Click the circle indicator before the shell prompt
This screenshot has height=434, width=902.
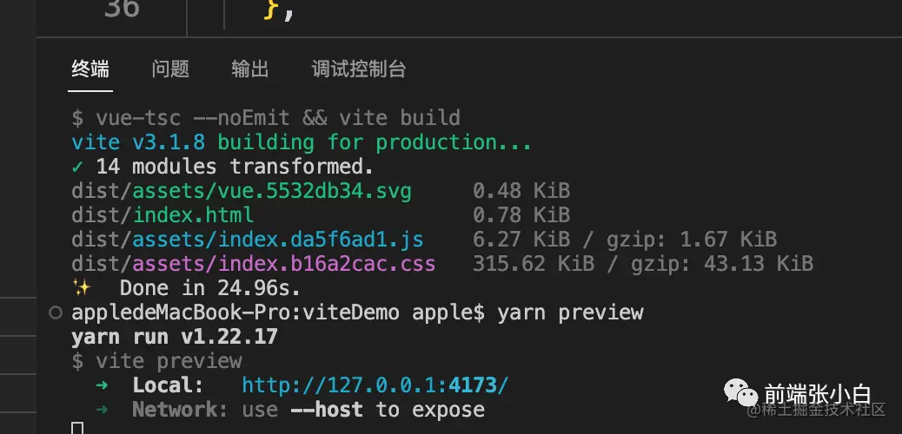point(56,312)
